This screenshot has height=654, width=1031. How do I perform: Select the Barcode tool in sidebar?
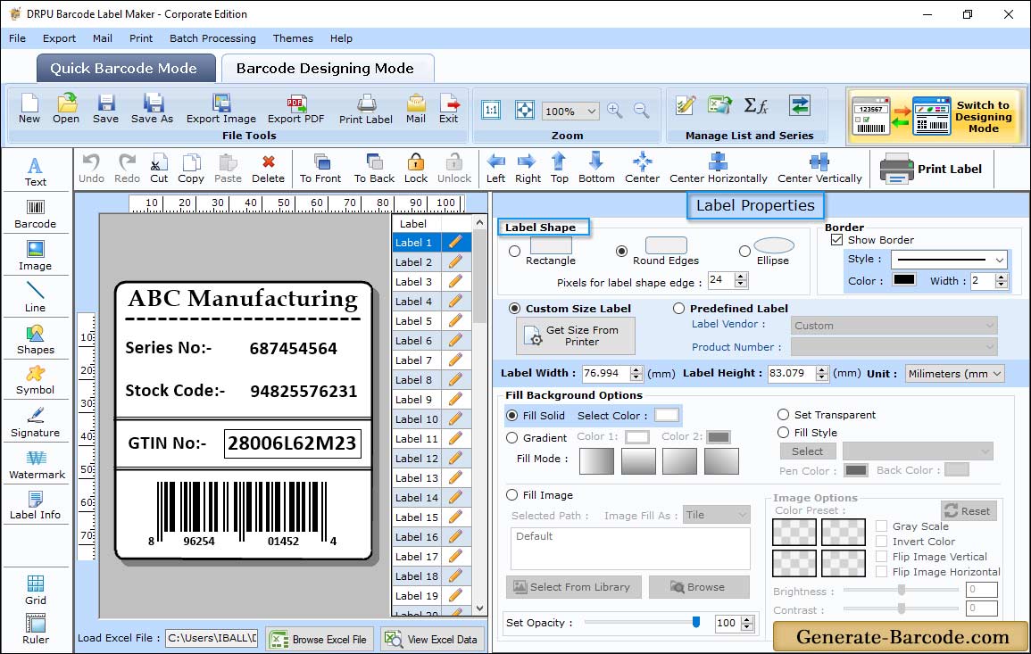coord(36,214)
